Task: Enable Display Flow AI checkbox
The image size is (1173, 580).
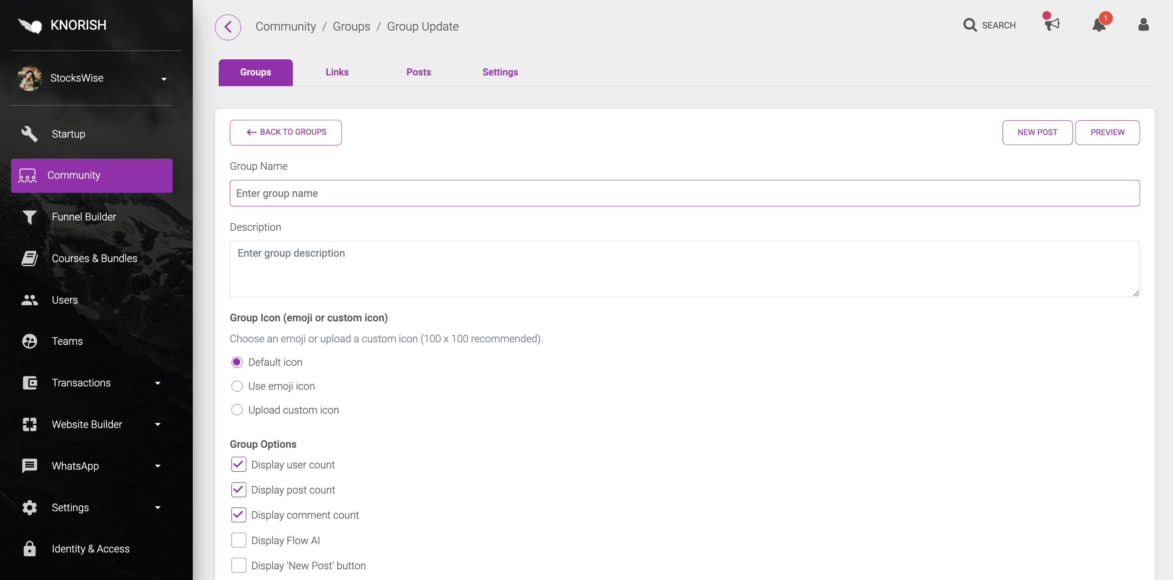Action: 238,540
